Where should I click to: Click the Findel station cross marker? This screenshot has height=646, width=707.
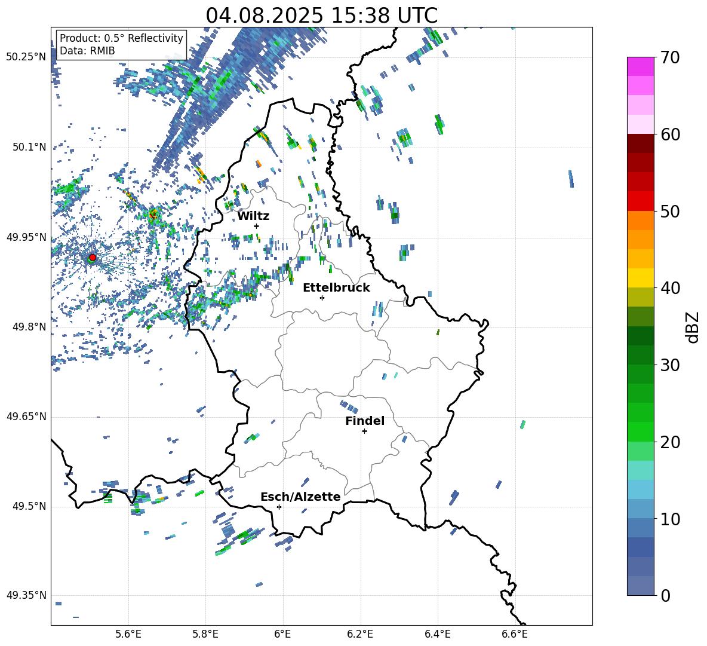tap(364, 431)
